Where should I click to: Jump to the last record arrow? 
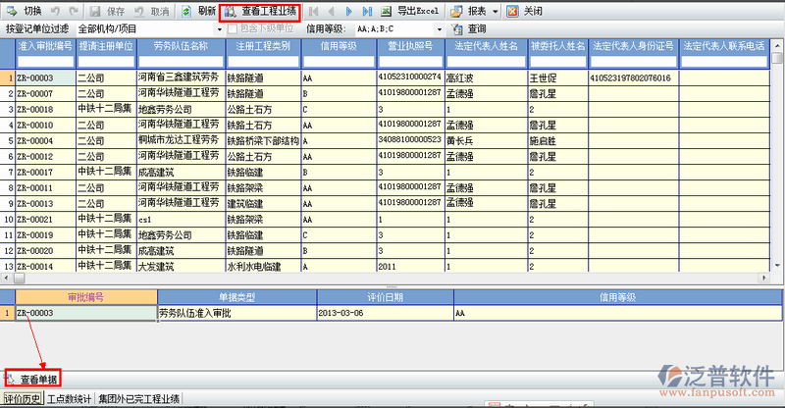(366, 11)
